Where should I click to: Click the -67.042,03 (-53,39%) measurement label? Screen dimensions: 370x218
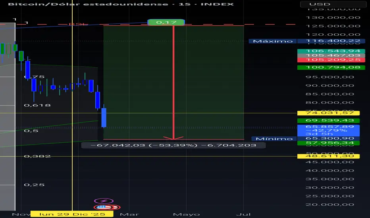(173, 145)
